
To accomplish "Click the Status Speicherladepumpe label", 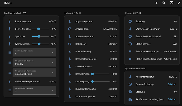I will [149, 59].
